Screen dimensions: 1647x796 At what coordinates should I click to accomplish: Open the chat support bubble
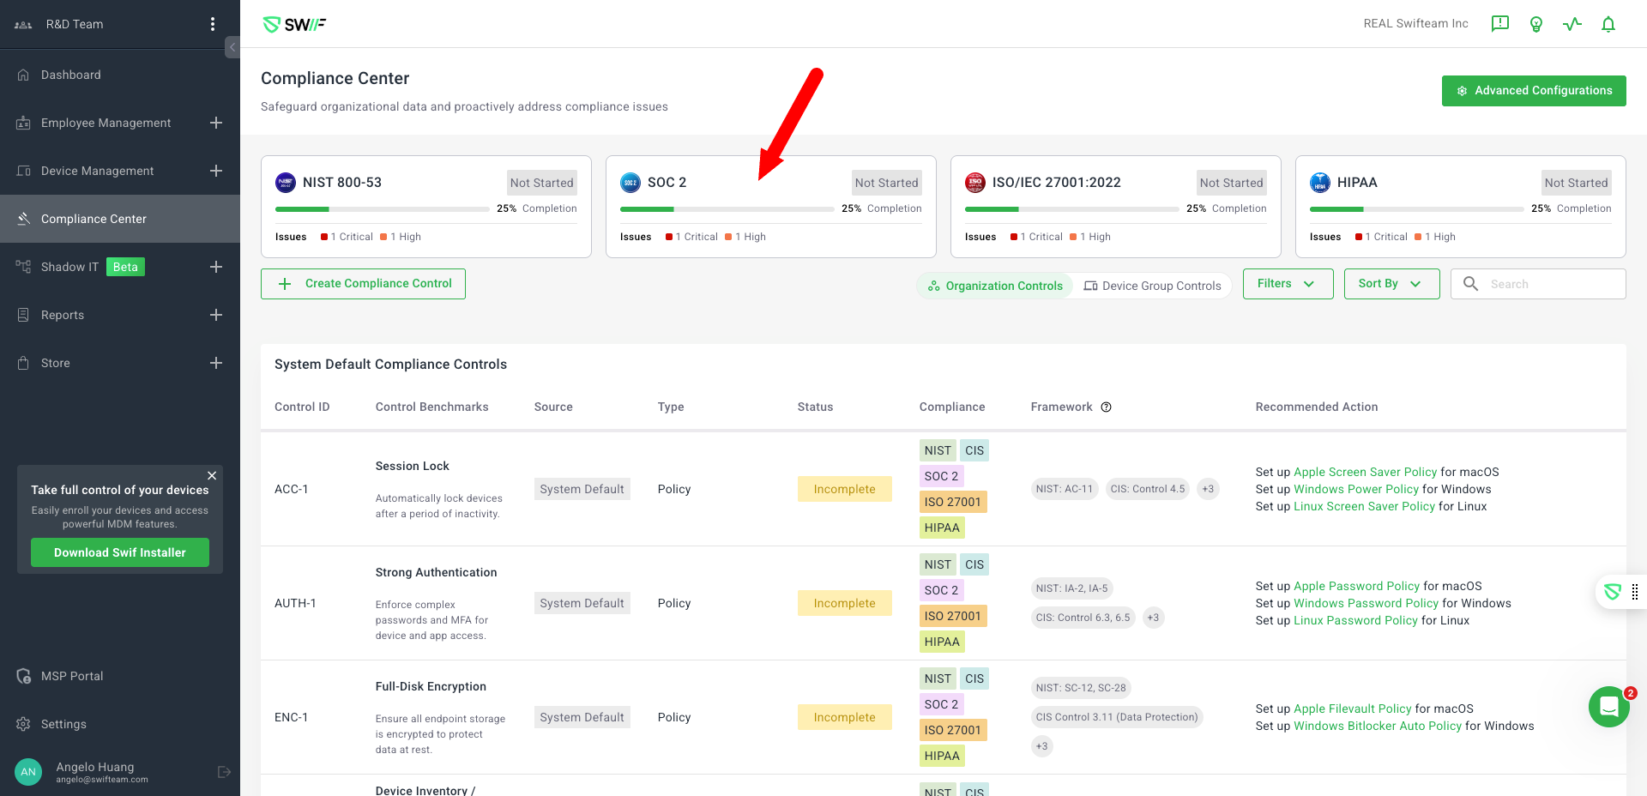1608,707
